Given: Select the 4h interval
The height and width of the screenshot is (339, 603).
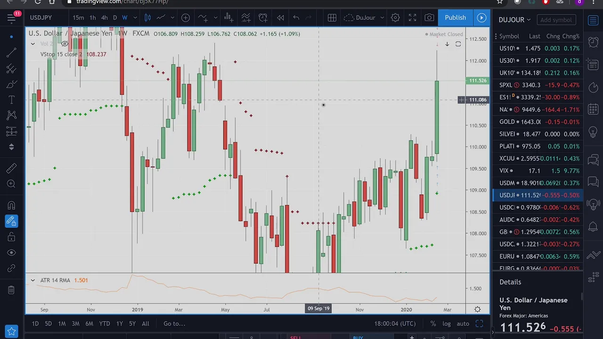Looking at the screenshot, I should (104, 18).
